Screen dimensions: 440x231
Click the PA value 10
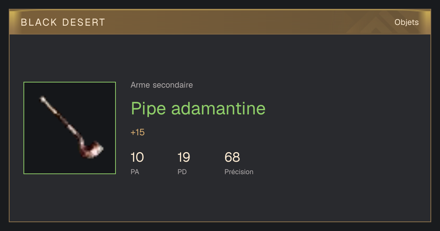[137, 157]
